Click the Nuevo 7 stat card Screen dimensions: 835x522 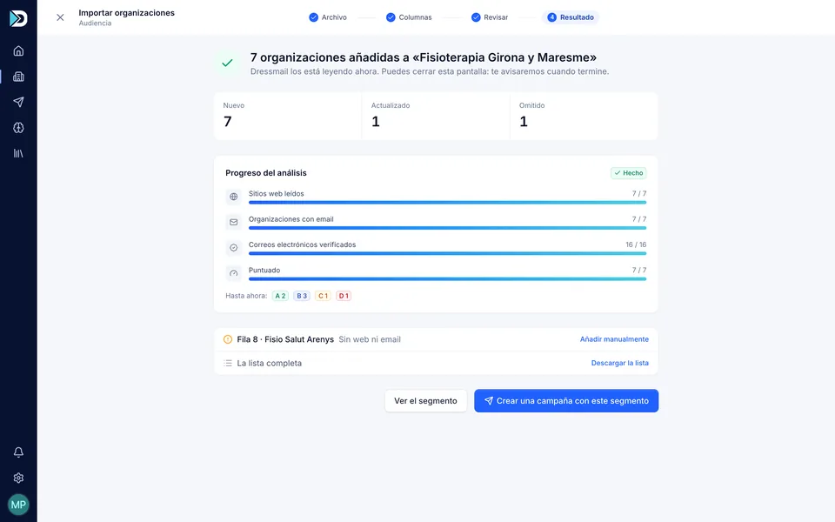[x=288, y=116]
